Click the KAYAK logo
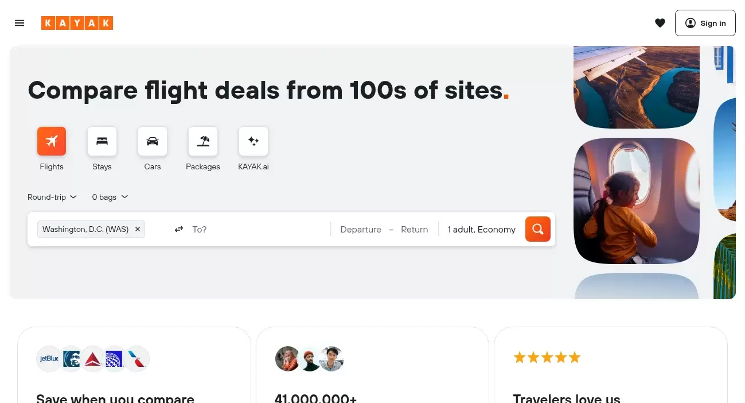Viewport: 745px width, 403px height. pos(77,23)
